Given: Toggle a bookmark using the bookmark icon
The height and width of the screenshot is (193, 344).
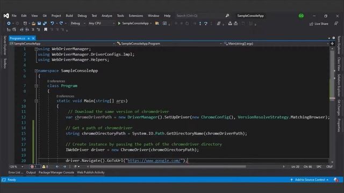Looking at the screenshot, I should 46,29.
